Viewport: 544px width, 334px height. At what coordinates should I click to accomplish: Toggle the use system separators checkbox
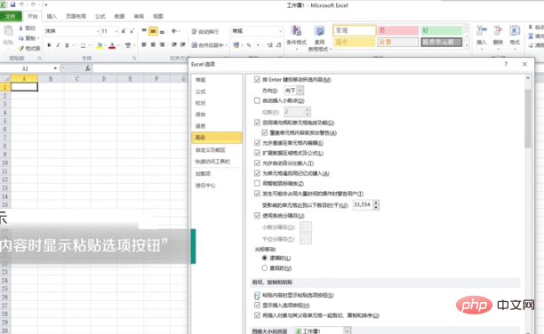click(x=257, y=215)
